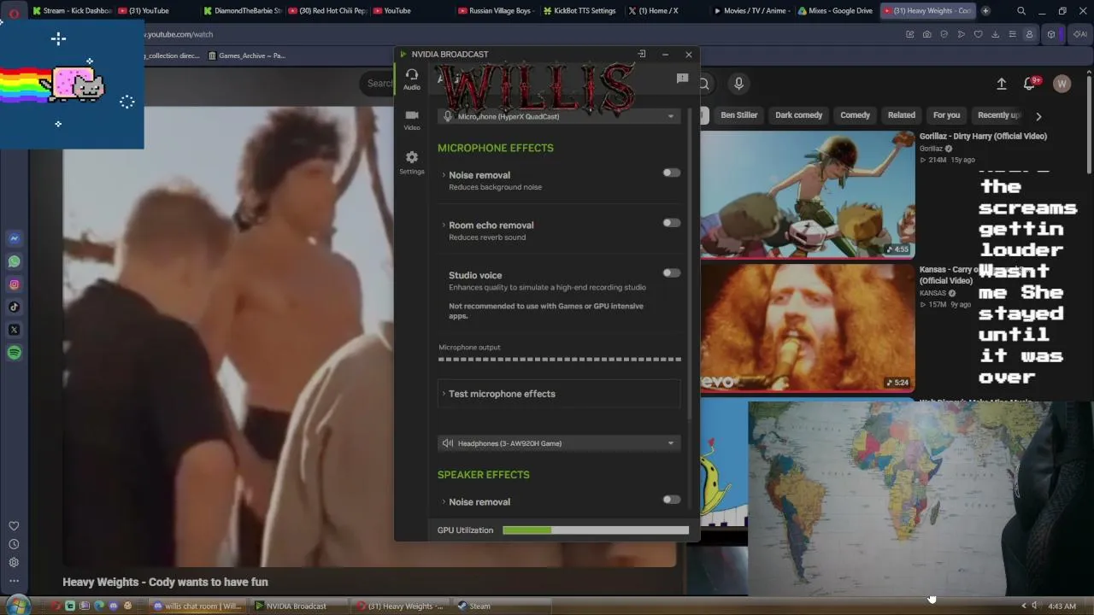
Task: Click the NVIDIA Broadcast panel scrollbar
Action: click(690, 265)
